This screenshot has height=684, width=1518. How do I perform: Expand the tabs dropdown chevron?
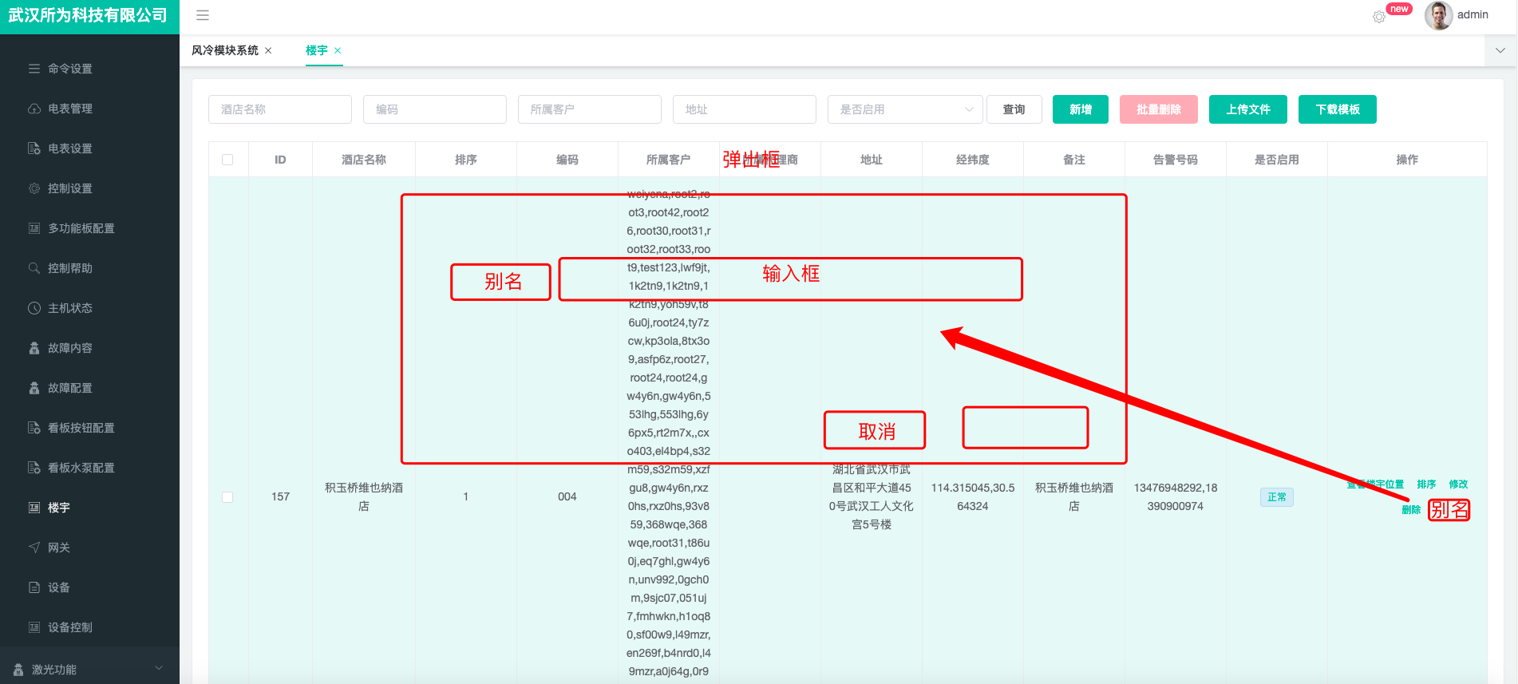(1500, 50)
